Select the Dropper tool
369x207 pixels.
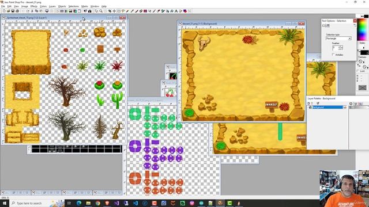(x=132, y=11)
